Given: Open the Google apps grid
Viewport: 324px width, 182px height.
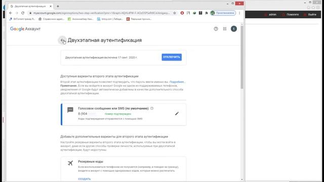Looking at the screenshot, I should pyautogui.click(x=225, y=29).
